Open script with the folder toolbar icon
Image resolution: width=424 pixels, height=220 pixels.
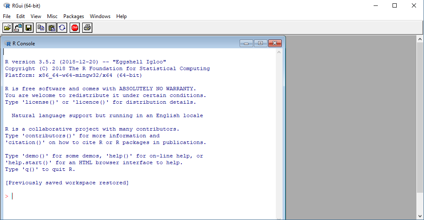tap(8, 28)
